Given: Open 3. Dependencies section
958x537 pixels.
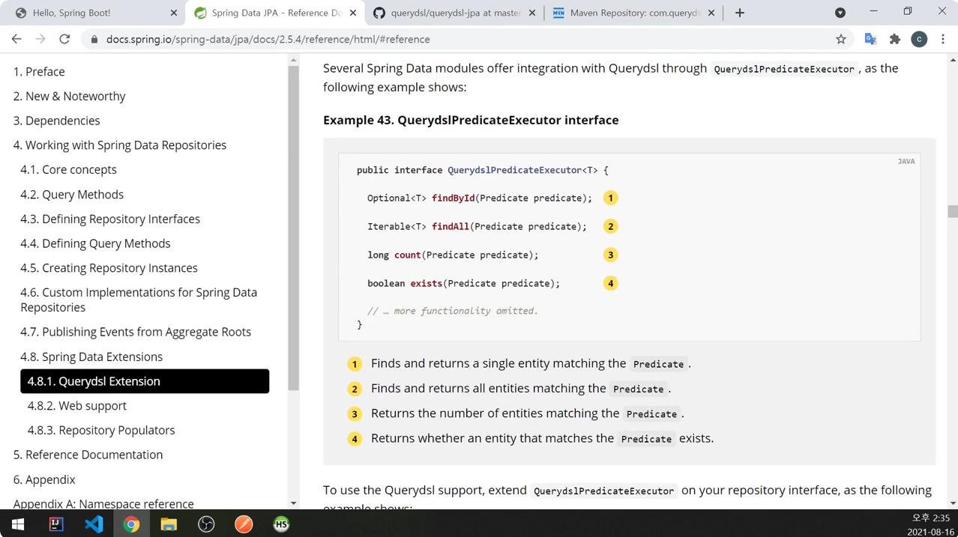Looking at the screenshot, I should (x=56, y=121).
